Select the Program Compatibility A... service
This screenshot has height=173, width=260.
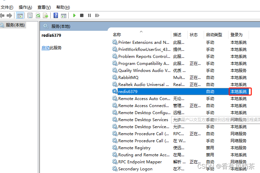[144, 64]
